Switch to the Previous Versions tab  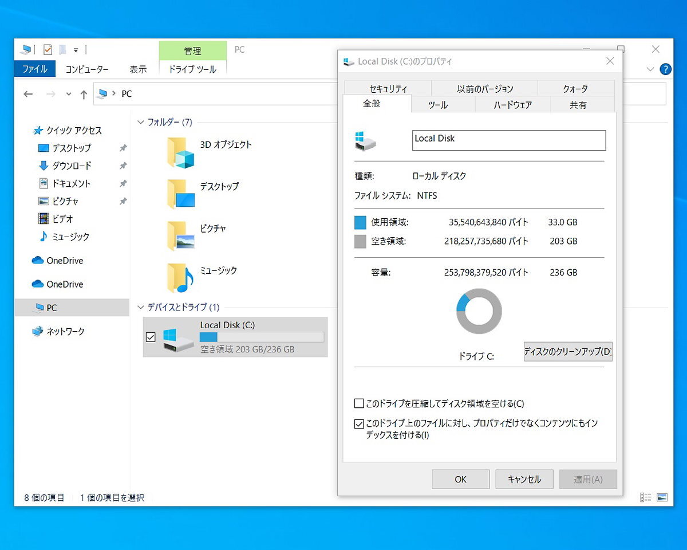(484, 88)
